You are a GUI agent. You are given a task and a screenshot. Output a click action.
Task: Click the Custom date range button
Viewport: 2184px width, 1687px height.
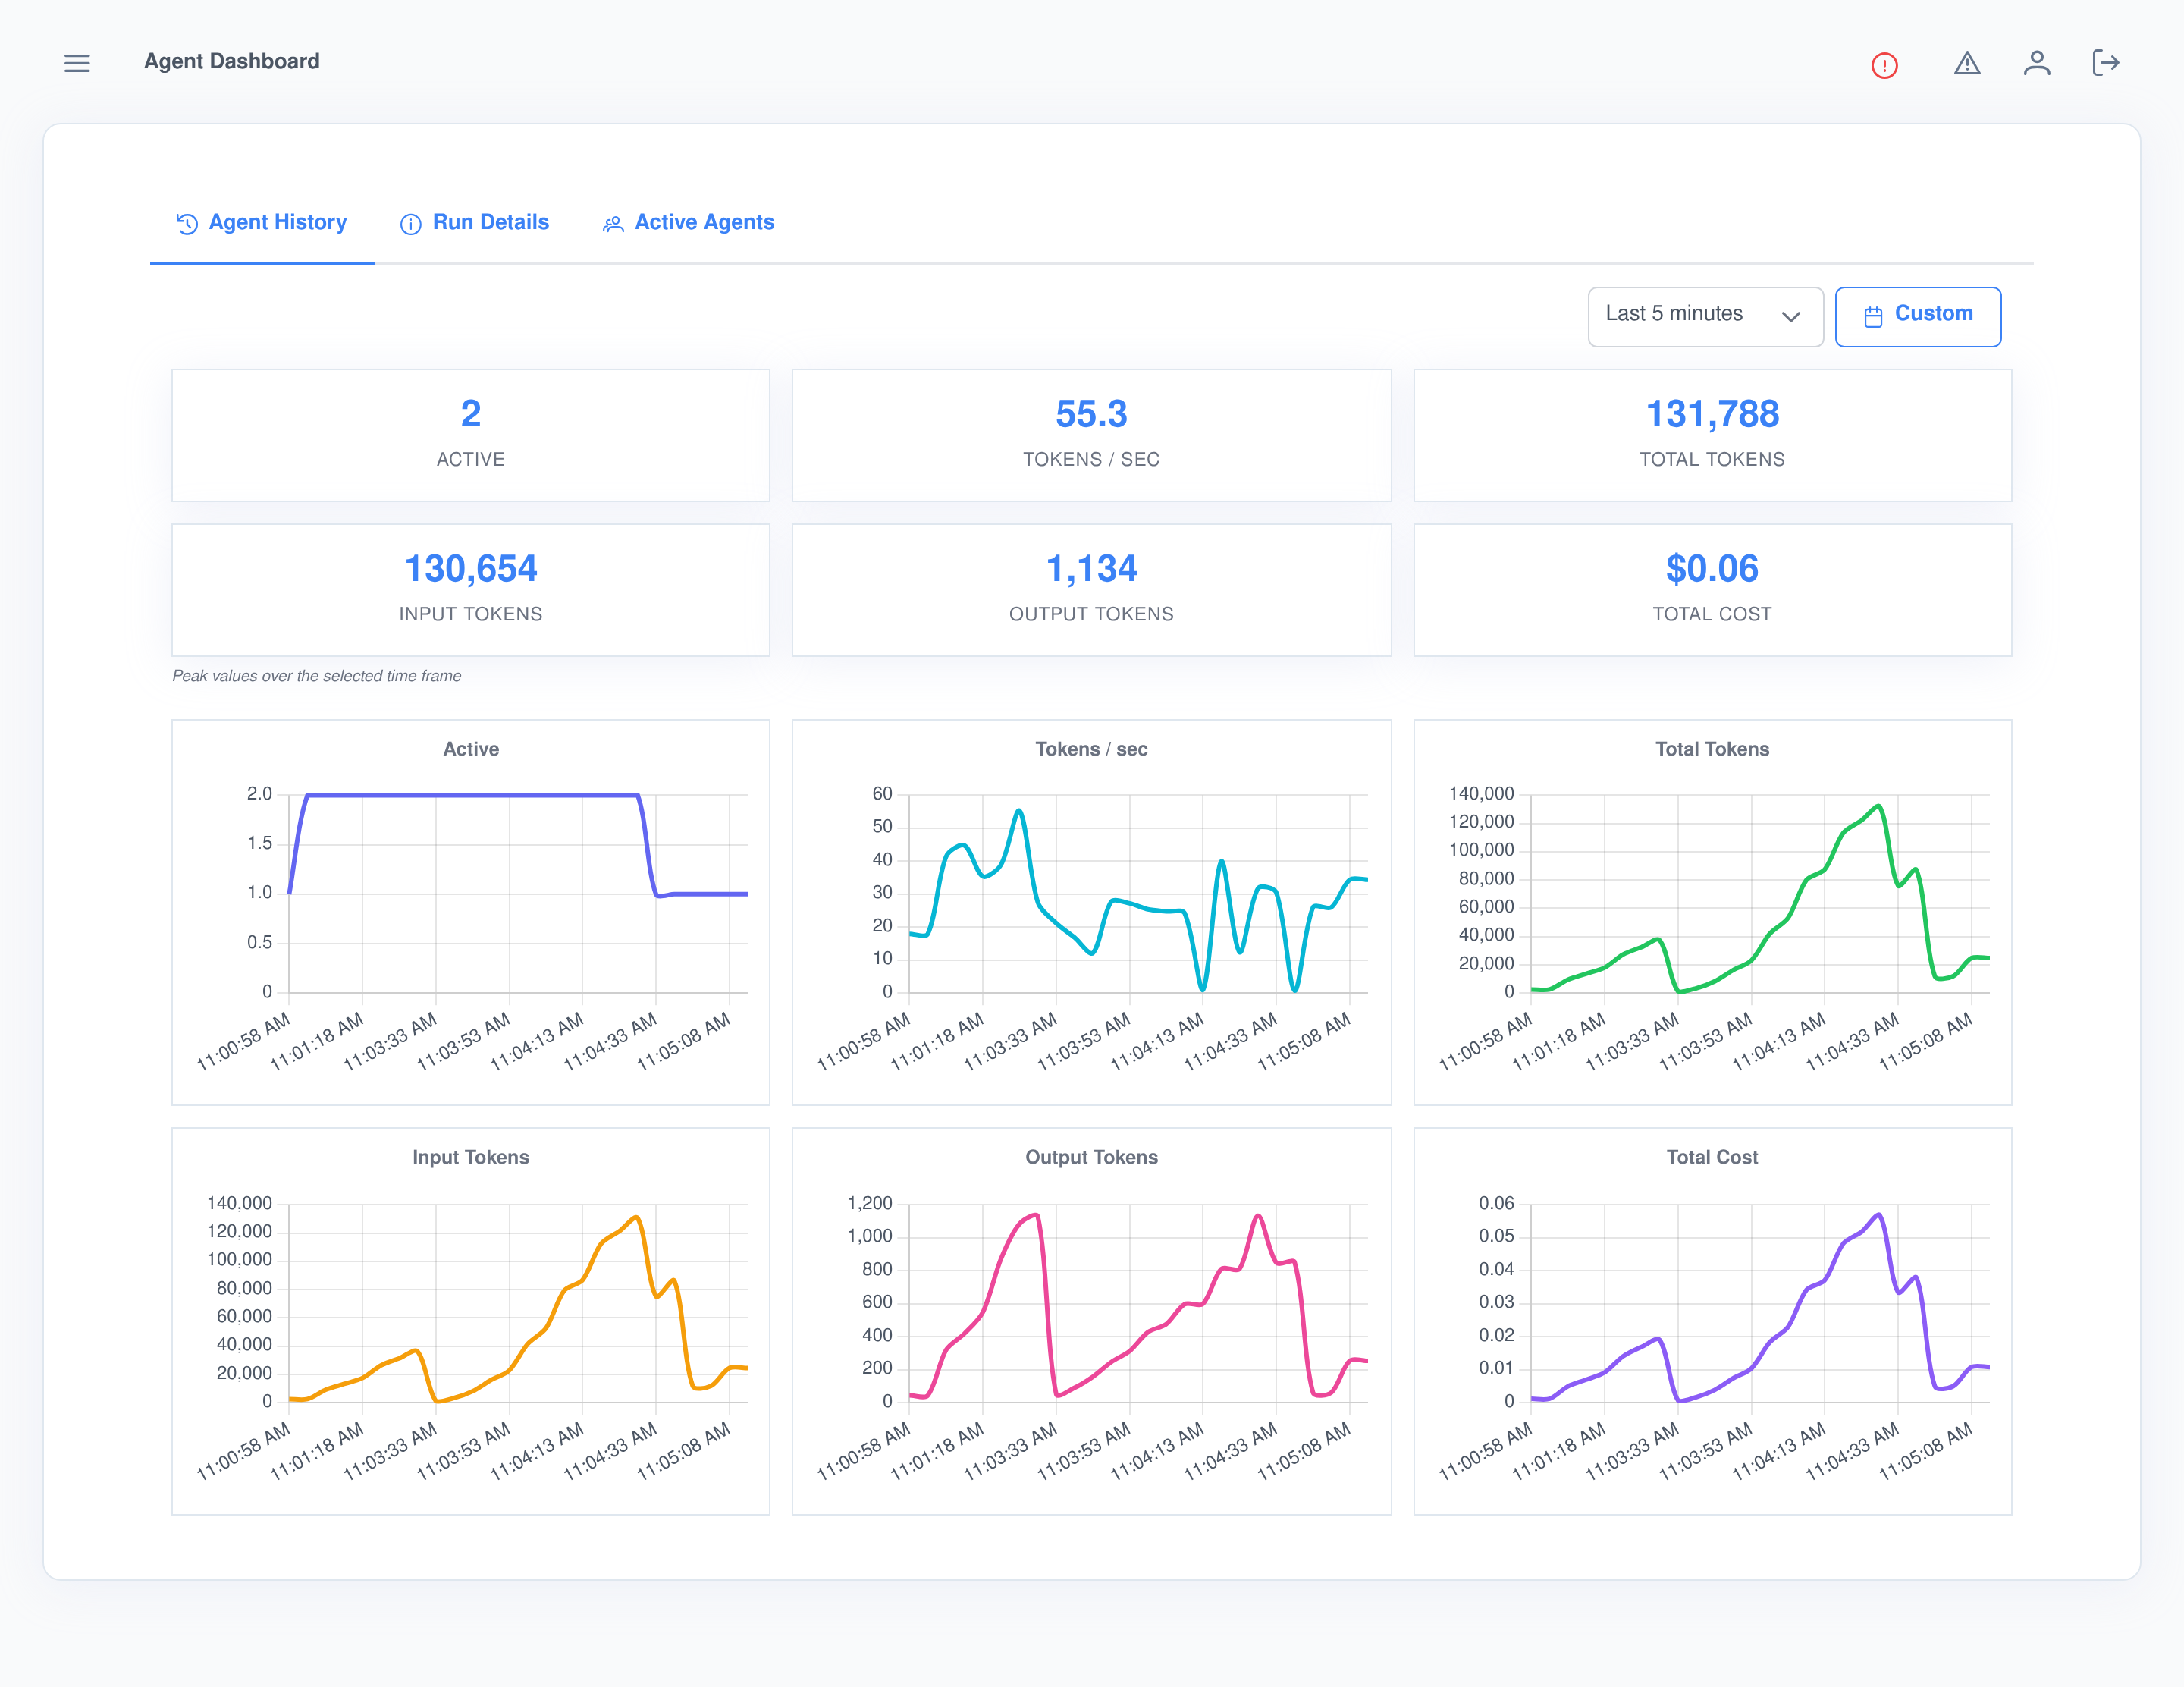pos(1918,316)
